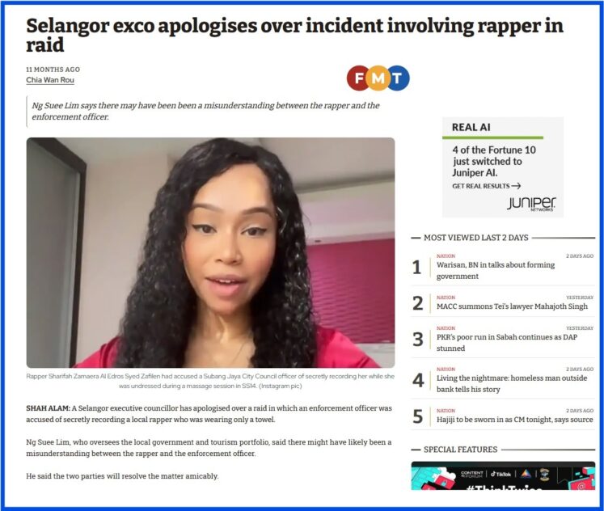Image resolution: width=604 pixels, height=511 pixels.
Task: Open 'Warisan, BN in talks about forming government'
Action: pyautogui.click(x=496, y=270)
